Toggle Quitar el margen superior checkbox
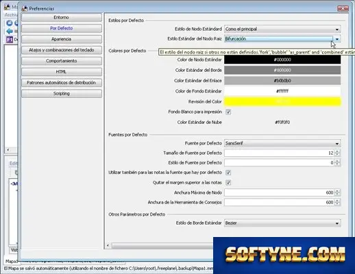 coord(228,183)
